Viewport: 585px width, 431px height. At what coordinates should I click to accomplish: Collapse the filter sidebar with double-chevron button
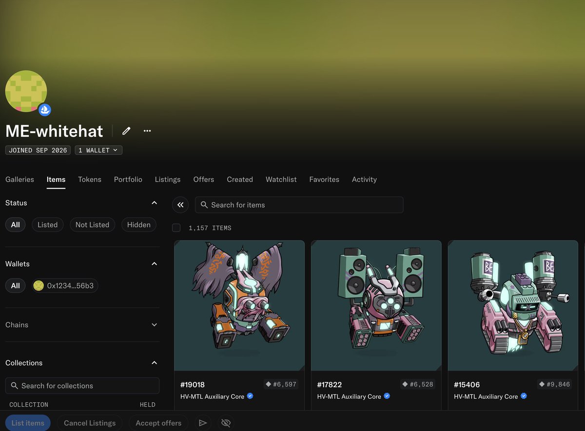(180, 205)
